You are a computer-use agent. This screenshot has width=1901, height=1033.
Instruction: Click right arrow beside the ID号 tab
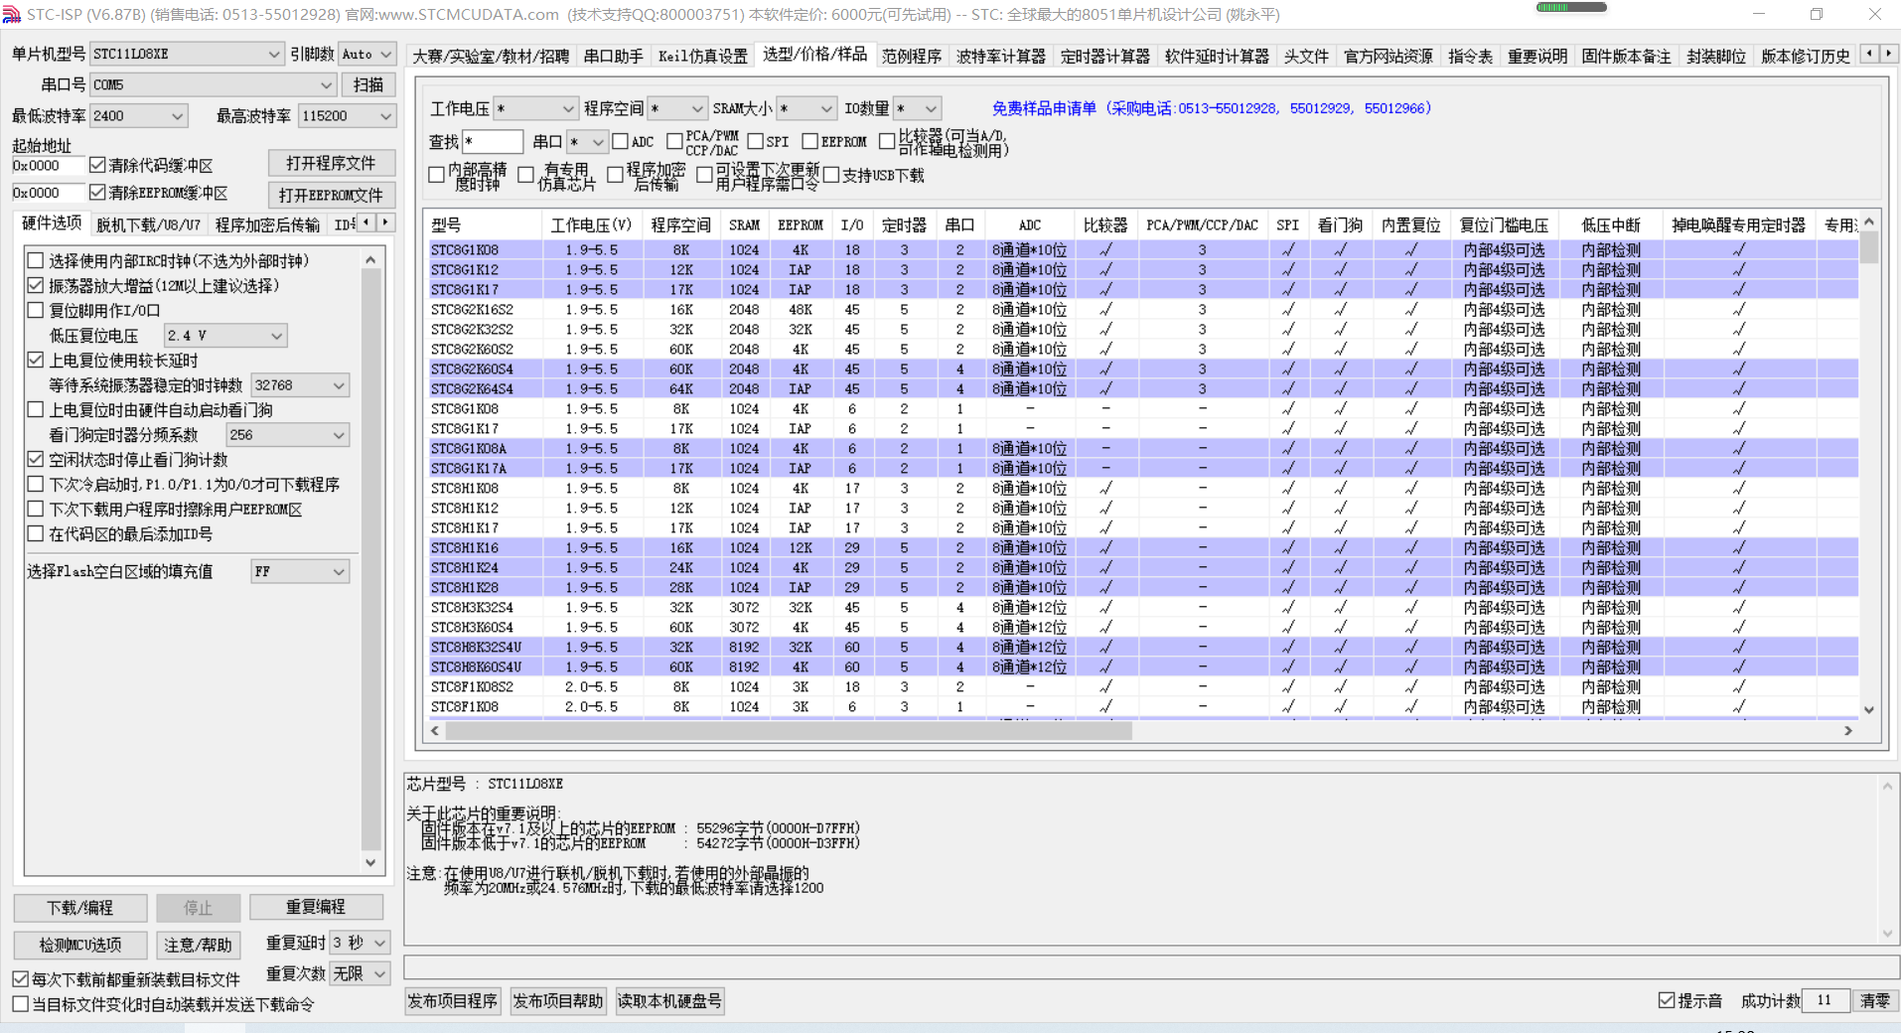click(385, 222)
